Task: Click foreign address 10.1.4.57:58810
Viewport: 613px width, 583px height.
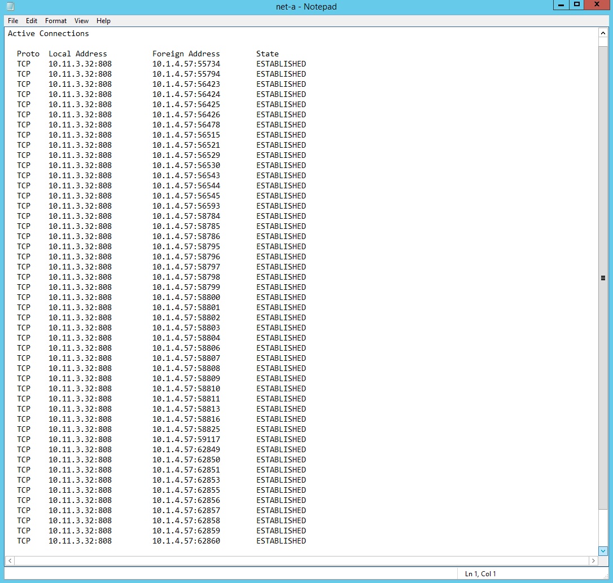Action: [x=186, y=389]
